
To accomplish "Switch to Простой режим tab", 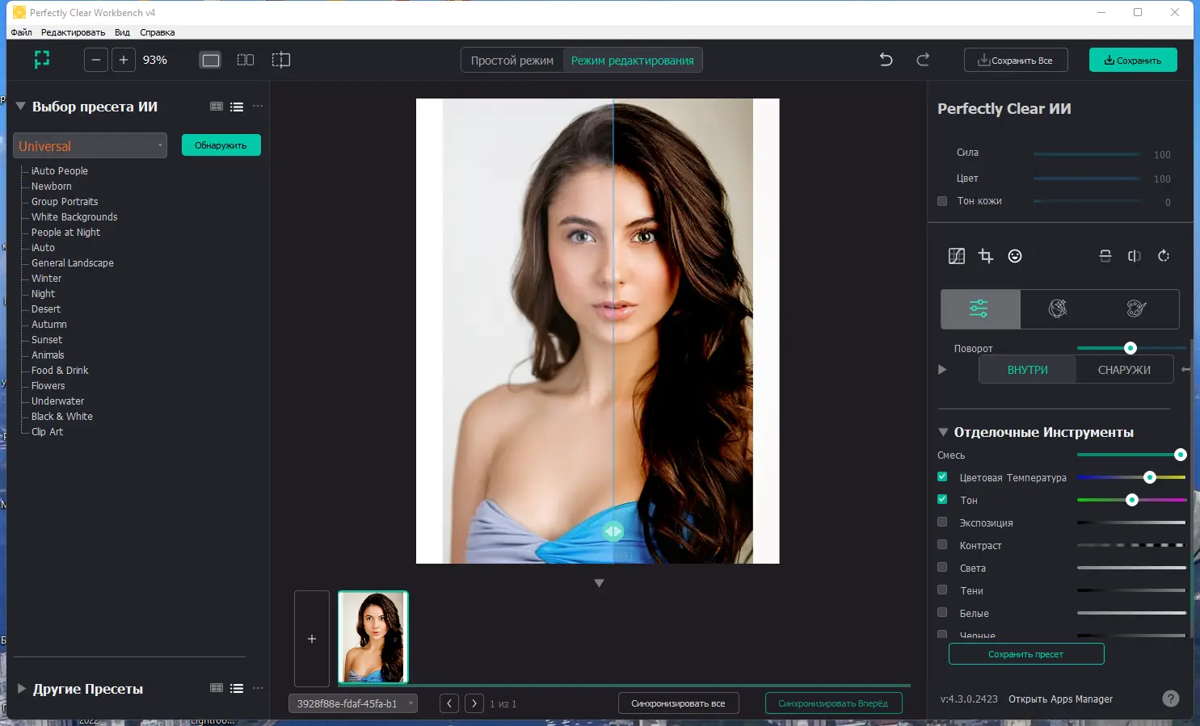I will pyautogui.click(x=512, y=61).
